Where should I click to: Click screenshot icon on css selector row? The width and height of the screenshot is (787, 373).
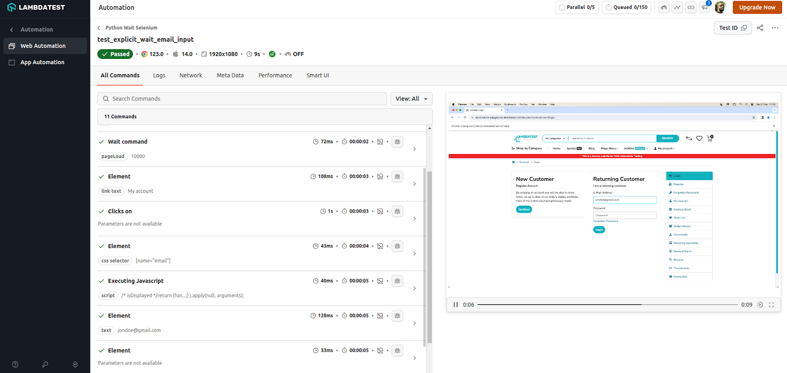(380, 246)
